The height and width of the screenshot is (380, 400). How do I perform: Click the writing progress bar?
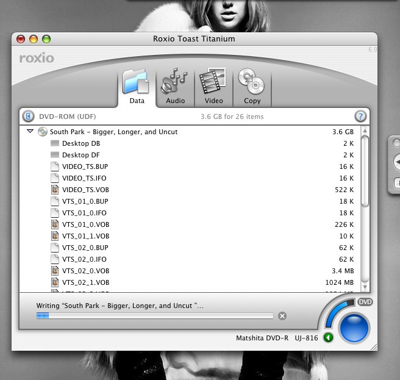(x=155, y=316)
